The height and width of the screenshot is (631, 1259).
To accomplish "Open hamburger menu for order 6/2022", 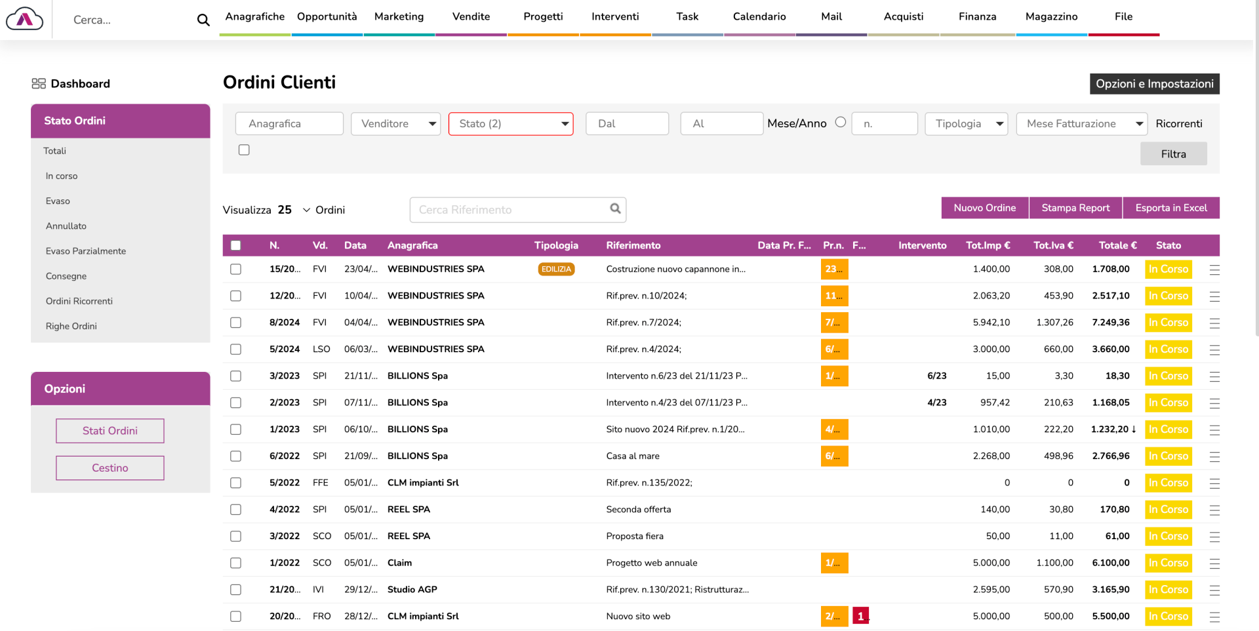I will (x=1214, y=457).
